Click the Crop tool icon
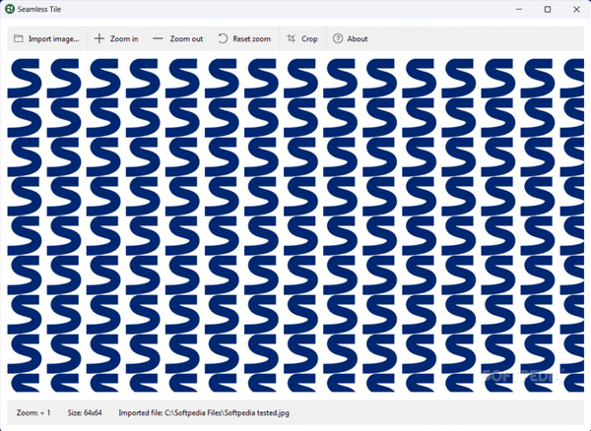The height and width of the screenshot is (431, 591). click(x=292, y=38)
